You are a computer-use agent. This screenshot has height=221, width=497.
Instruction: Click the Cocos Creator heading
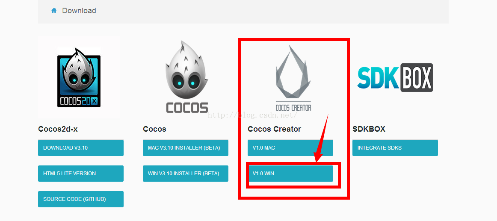click(x=275, y=129)
